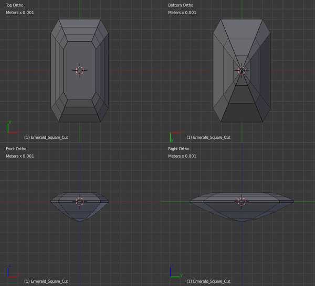Click Emerald_Square_Cut label in Right view

point(208,281)
